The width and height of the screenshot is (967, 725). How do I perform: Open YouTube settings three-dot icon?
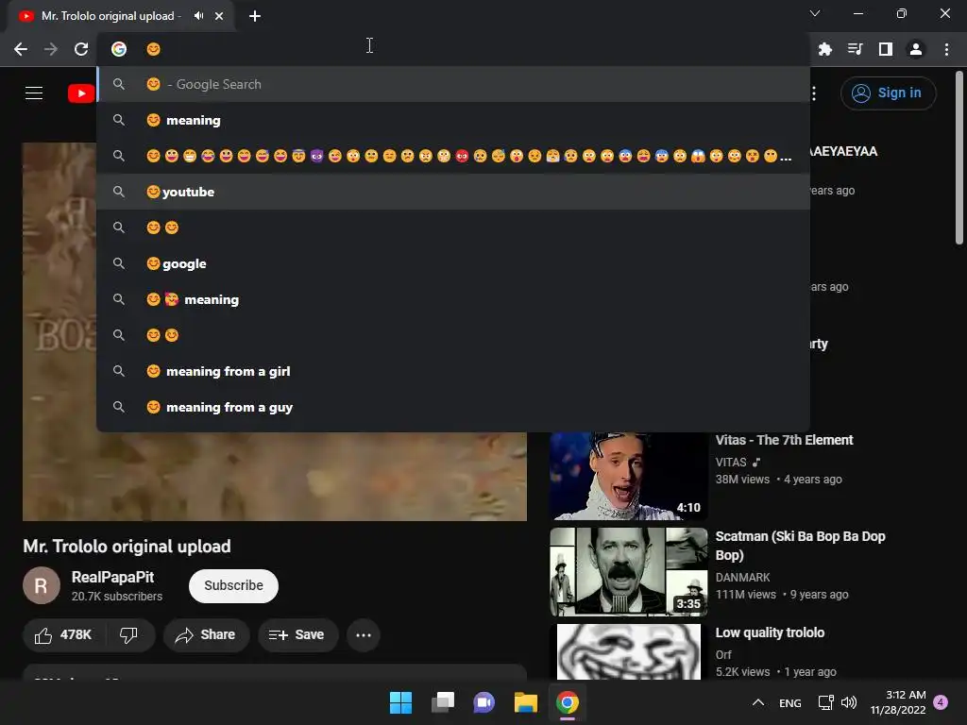814,93
